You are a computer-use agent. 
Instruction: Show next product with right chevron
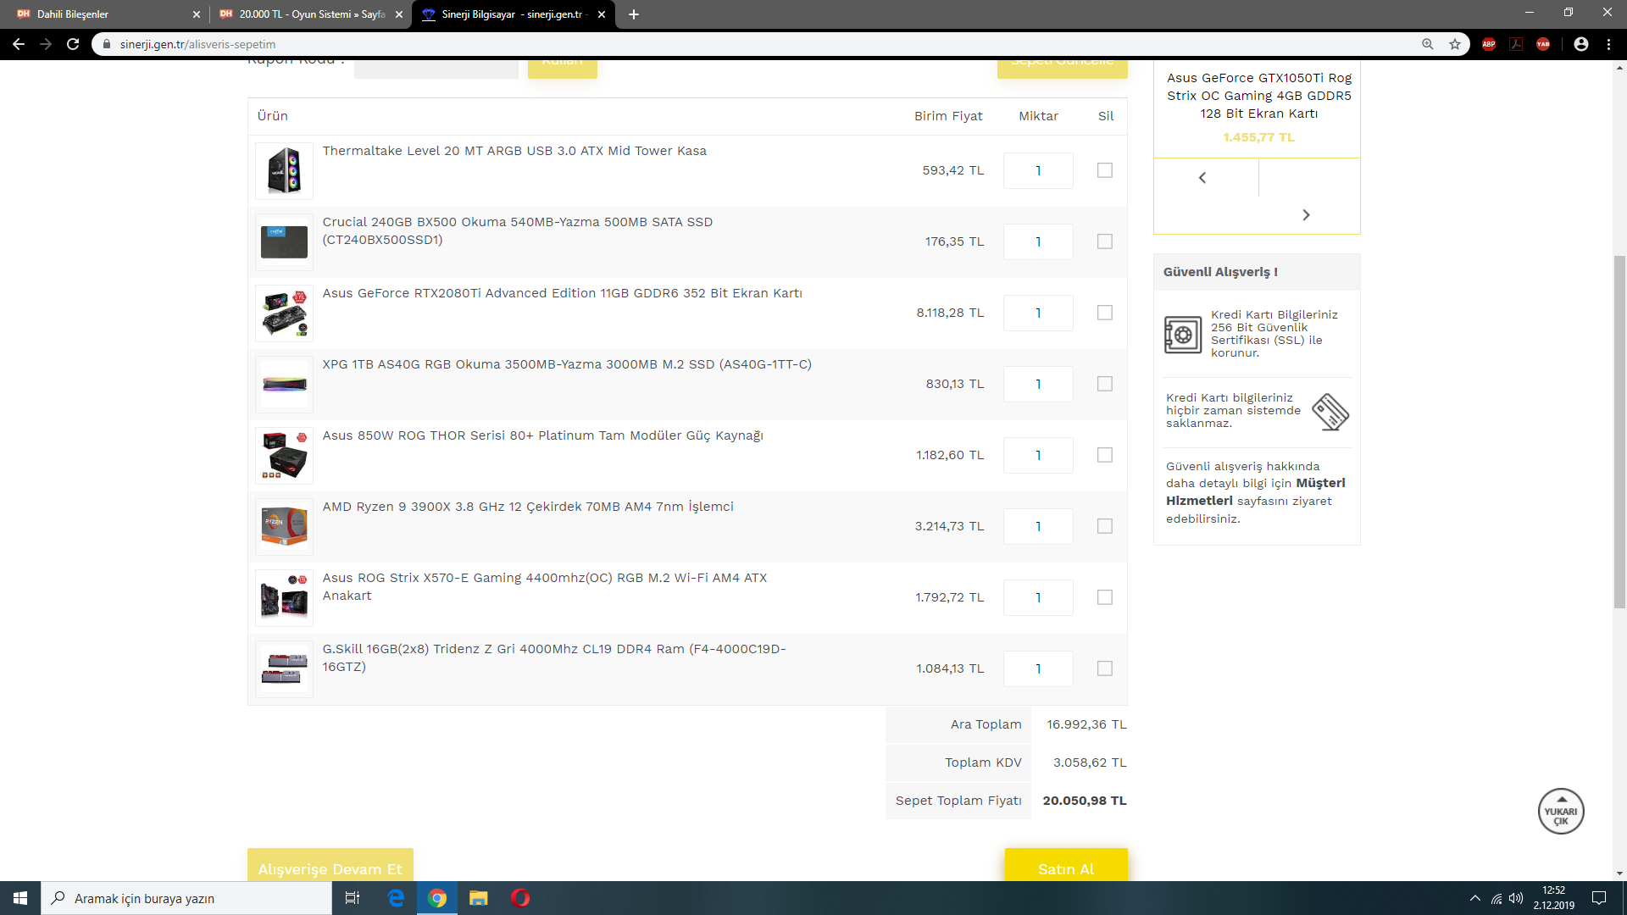(x=1306, y=215)
